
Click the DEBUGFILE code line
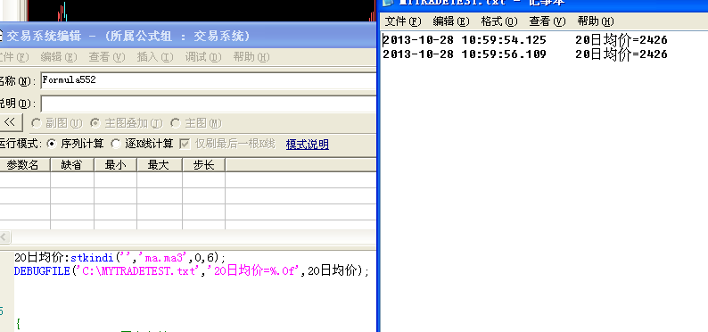(192, 271)
